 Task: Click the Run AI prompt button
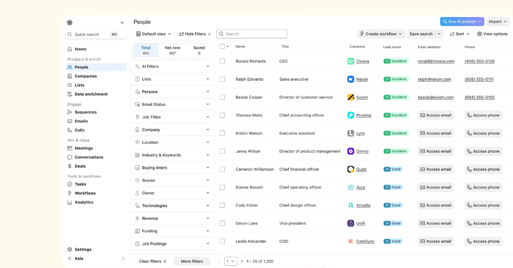pos(462,22)
